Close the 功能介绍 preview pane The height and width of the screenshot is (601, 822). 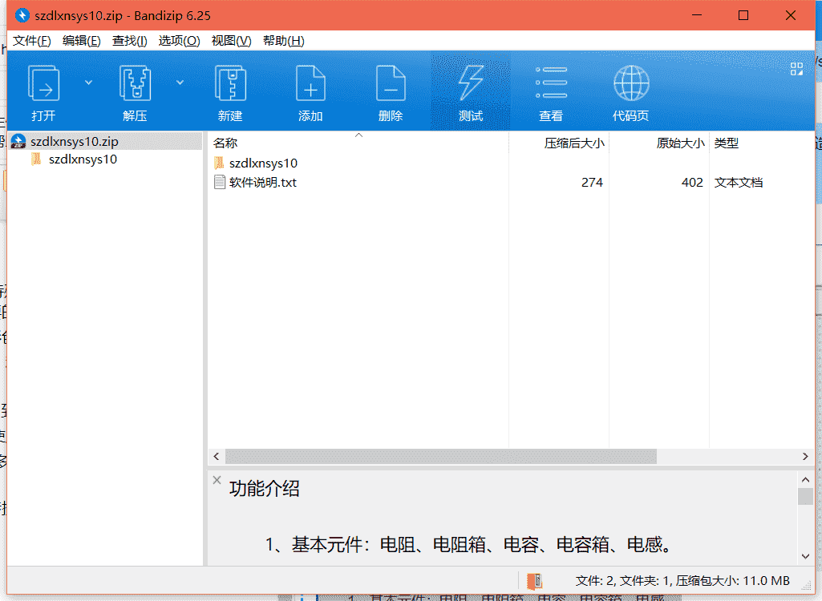tap(217, 480)
